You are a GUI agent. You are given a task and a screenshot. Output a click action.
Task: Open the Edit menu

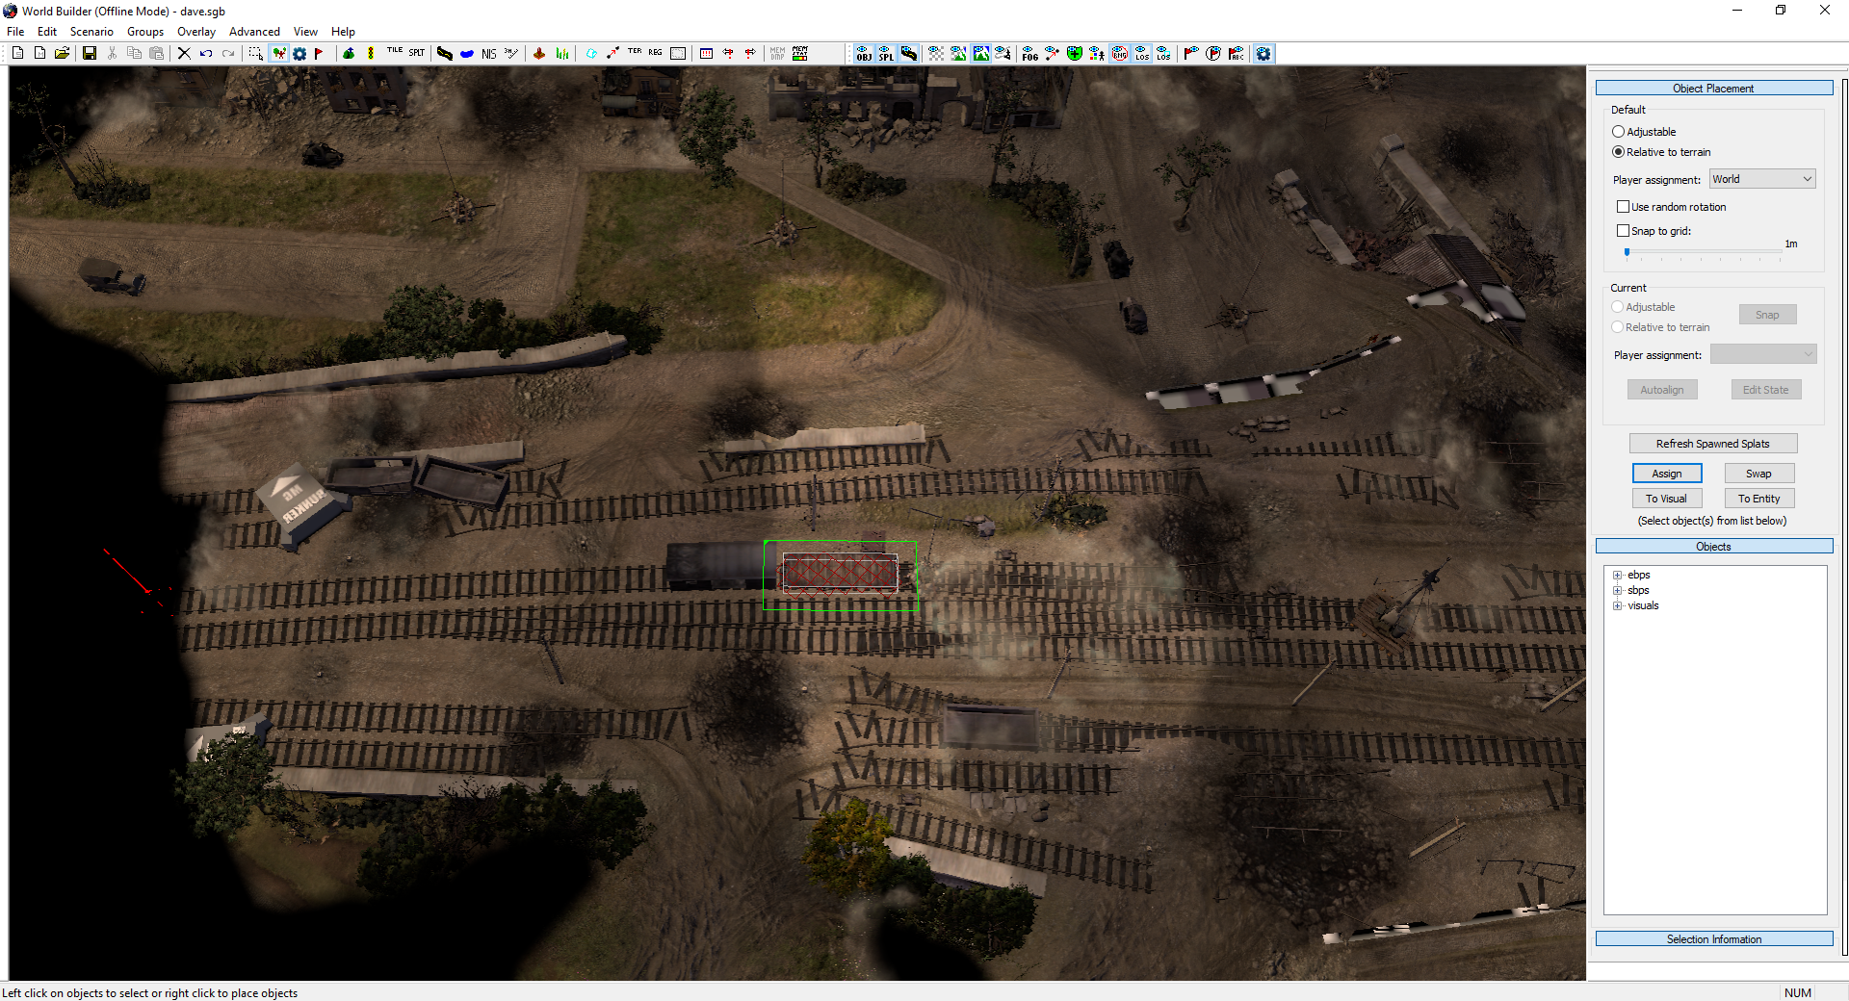pyautogui.click(x=47, y=32)
